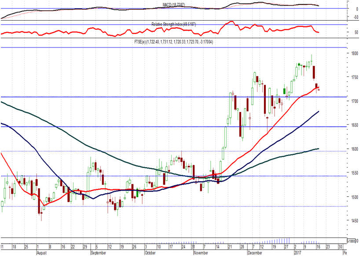Image resolution: width=360 pixels, height=256 pixels.
Task: Click the October month label
Action: click(x=150, y=253)
